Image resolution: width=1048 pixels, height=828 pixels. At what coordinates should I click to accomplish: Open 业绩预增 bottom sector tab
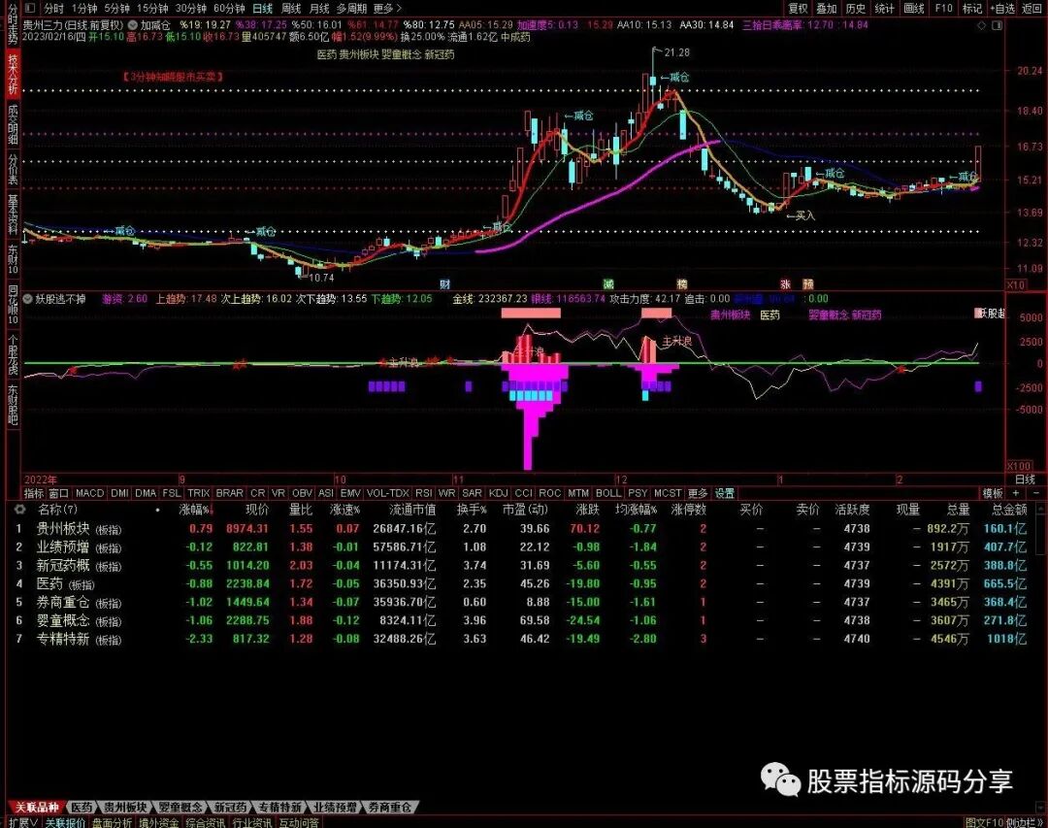click(x=335, y=808)
